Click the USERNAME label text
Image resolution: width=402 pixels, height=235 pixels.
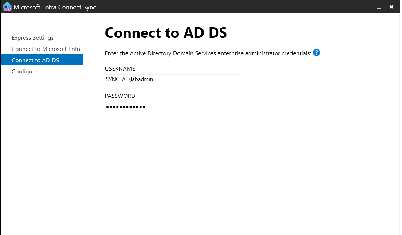120,68
